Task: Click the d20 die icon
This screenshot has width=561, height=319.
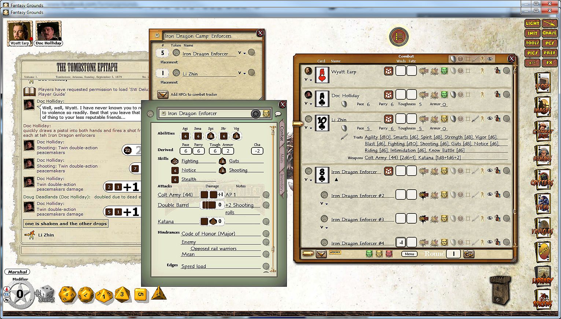Action: pos(67,294)
